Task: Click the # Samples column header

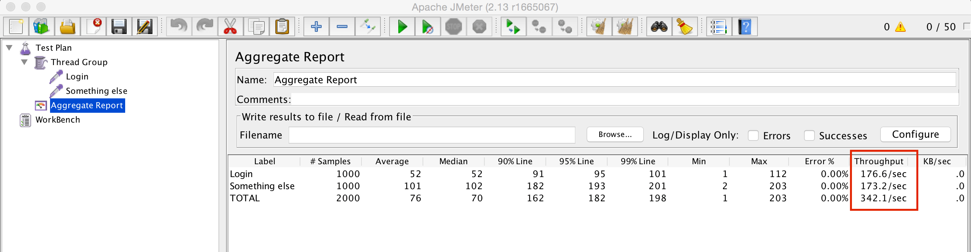Action: (x=330, y=161)
